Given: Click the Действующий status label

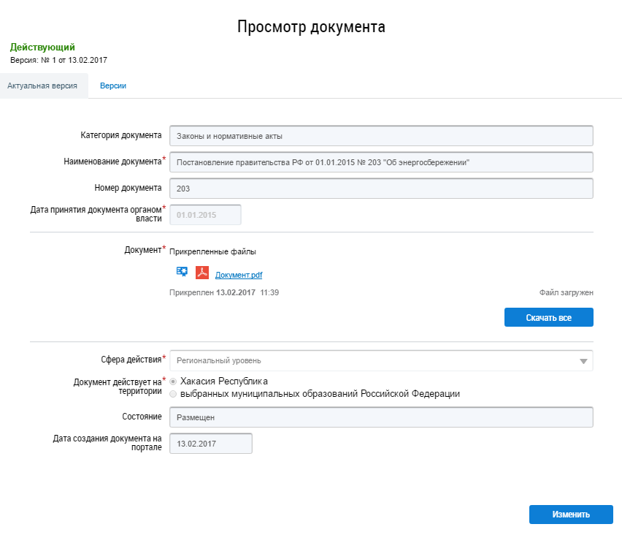Looking at the screenshot, I should (42, 47).
